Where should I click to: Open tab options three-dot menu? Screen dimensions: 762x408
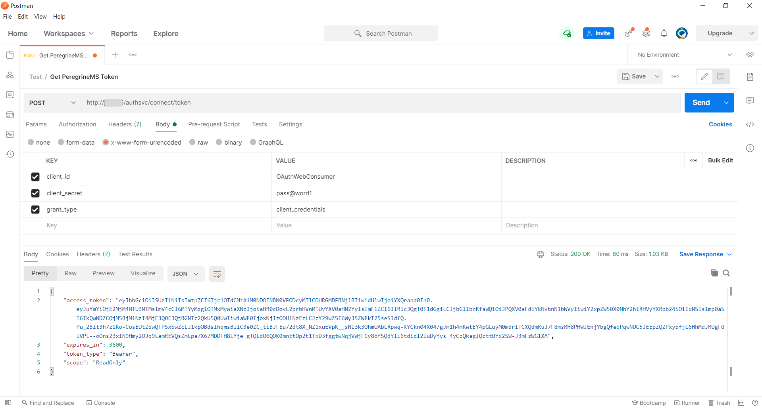[x=133, y=55]
